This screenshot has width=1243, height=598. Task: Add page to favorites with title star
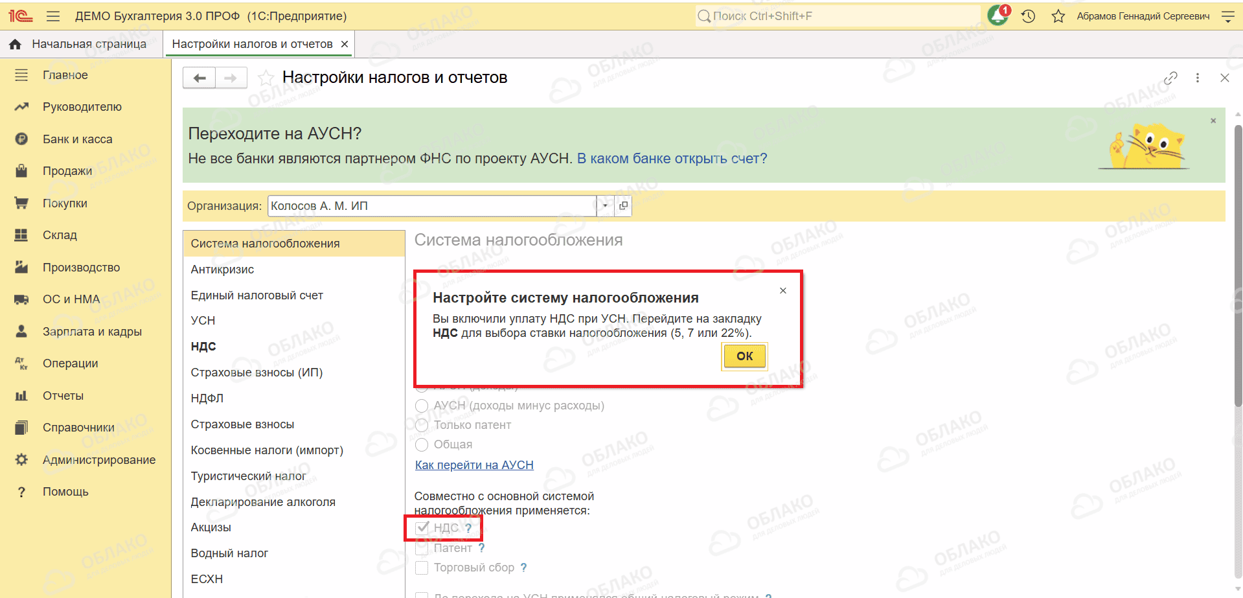266,78
